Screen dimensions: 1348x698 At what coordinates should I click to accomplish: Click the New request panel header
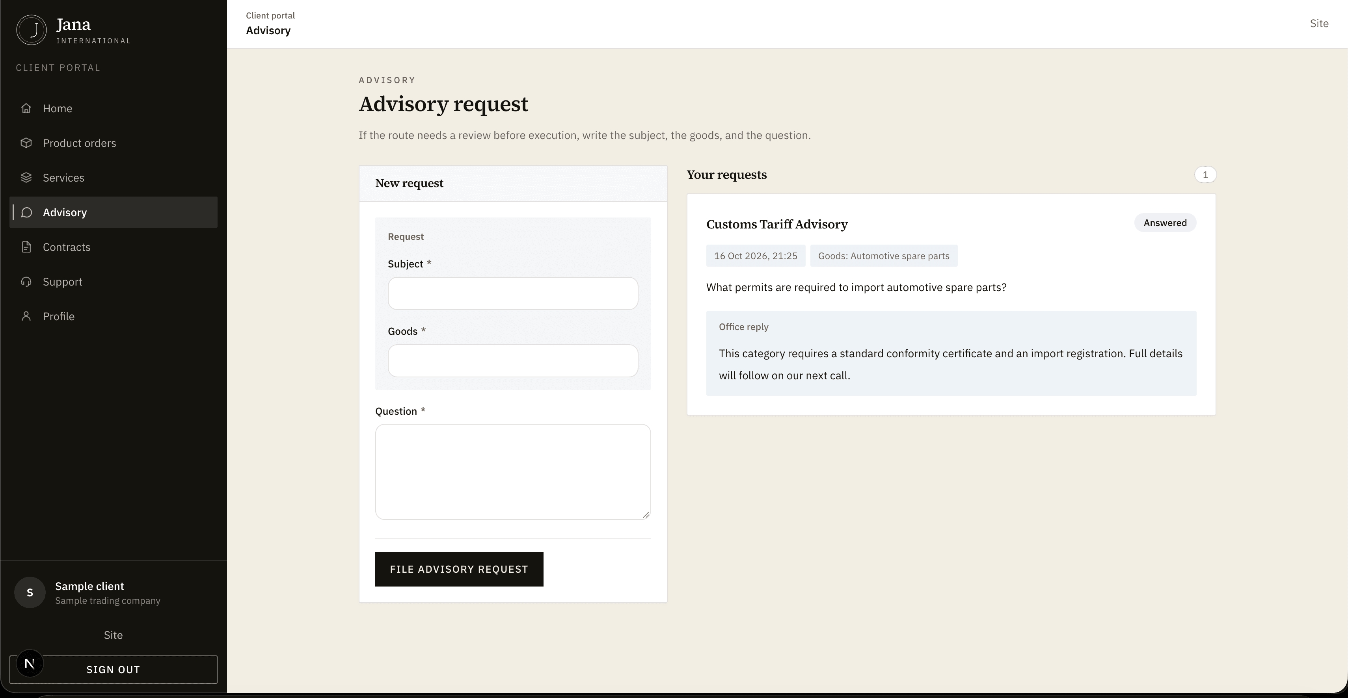[513, 184]
